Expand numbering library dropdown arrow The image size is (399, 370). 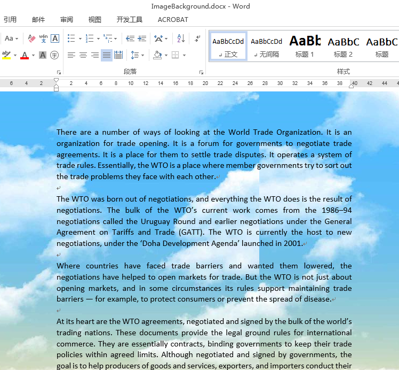point(98,38)
